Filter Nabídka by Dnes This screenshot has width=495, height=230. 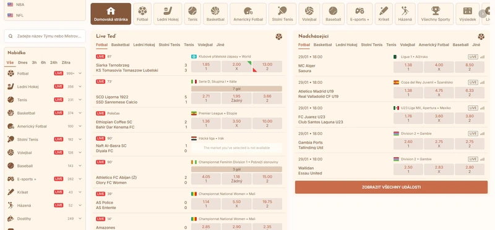click(x=23, y=62)
